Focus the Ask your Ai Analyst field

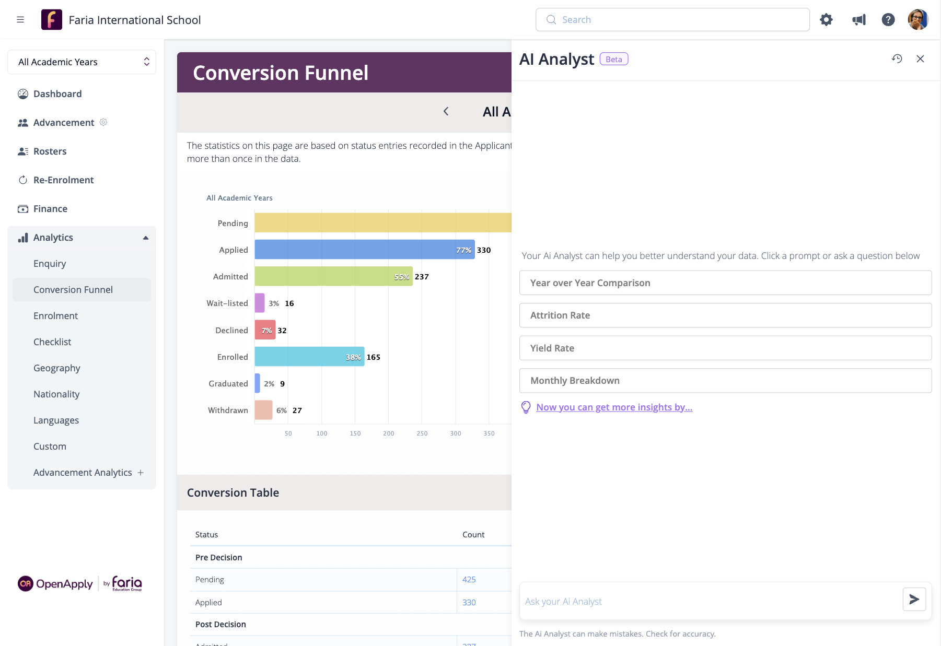[x=711, y=602]
